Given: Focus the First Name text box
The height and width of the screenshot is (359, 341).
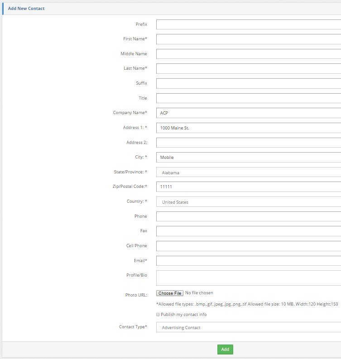Looking at the screenshot, I should pyautogui.click(x=248, y=39).
